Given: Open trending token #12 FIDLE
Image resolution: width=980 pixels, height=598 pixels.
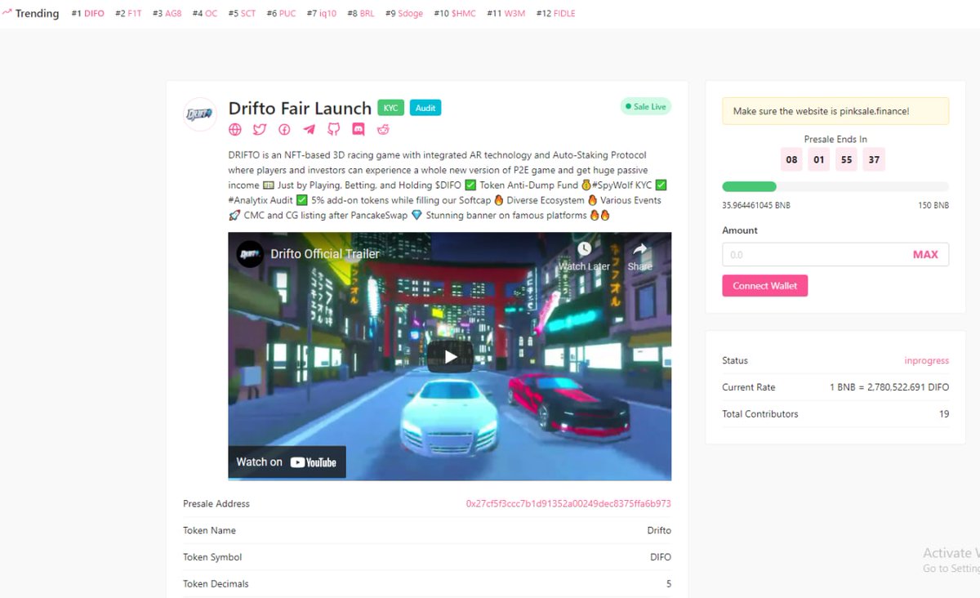Looking at the screenshot, I should 555,14.
